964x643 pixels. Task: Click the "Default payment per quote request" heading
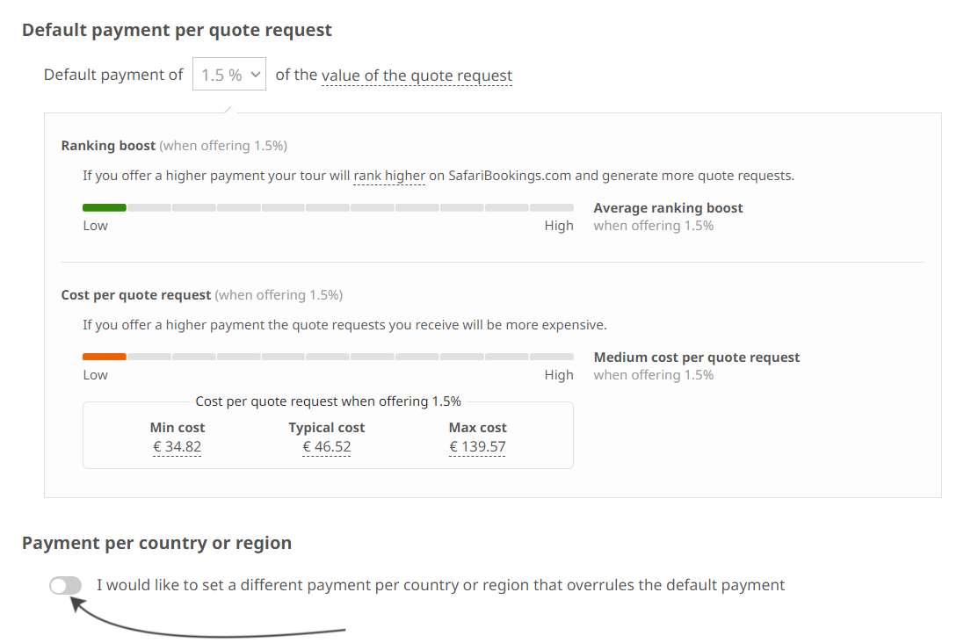point(177,30)
